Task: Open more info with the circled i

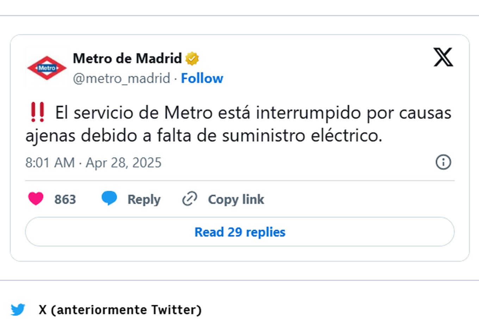Action: click(443, 162)
